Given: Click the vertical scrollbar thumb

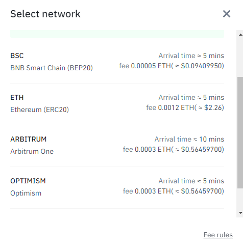Looking at the screenshot, I should coord(240,132).
